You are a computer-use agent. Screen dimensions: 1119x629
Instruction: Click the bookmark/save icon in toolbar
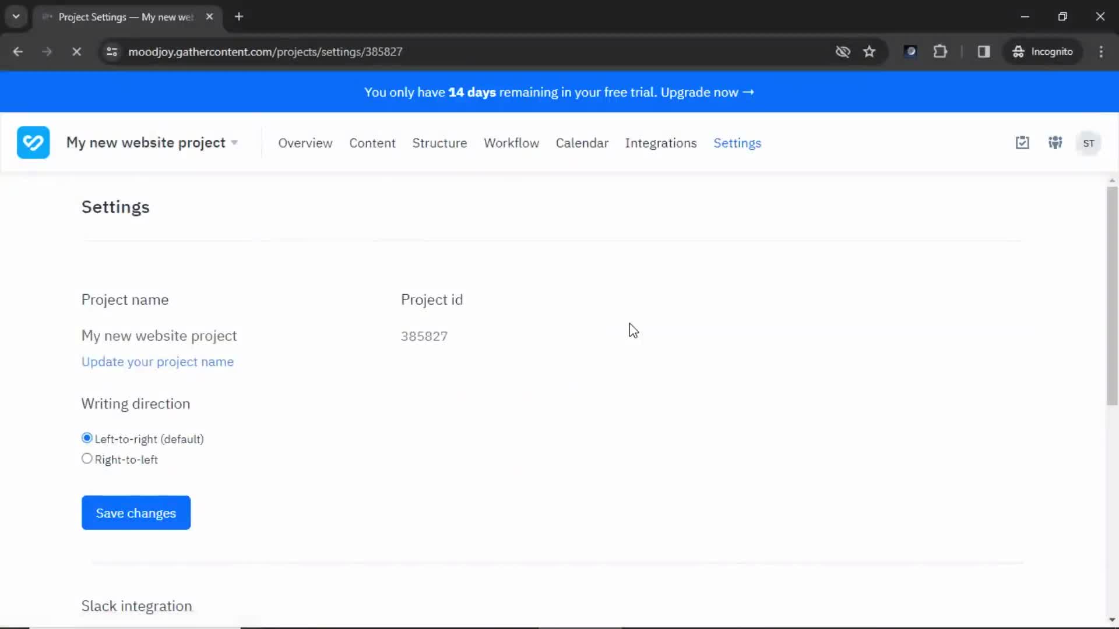point(869,51)
